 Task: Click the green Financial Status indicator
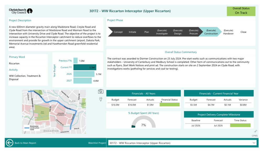tap(169, 105)
